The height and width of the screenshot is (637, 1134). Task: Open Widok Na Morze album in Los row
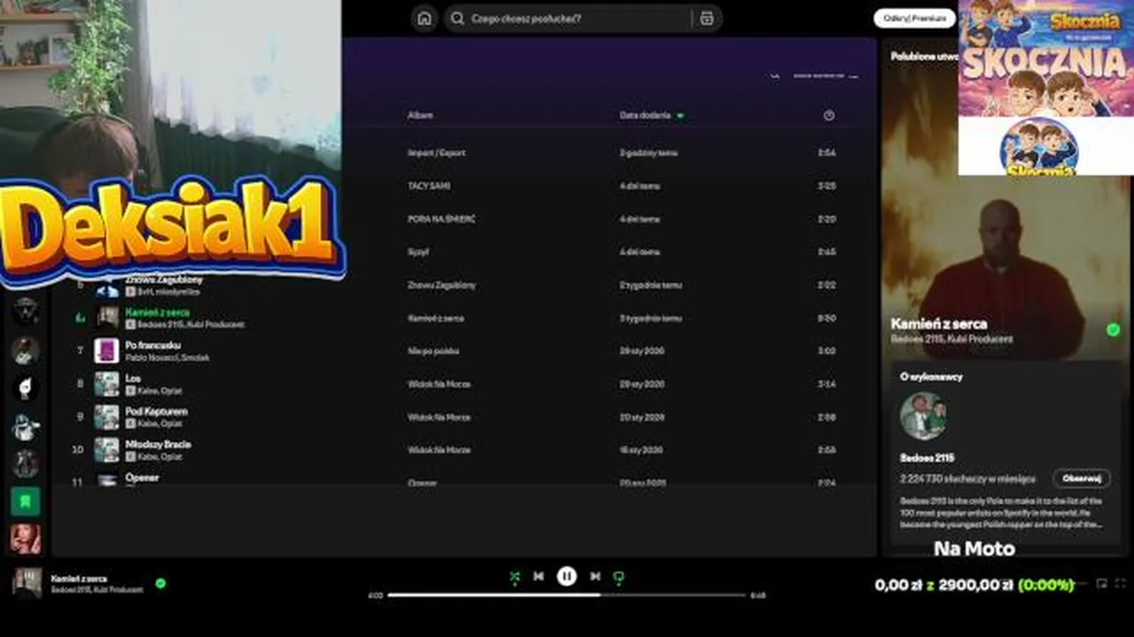[439, 384]
